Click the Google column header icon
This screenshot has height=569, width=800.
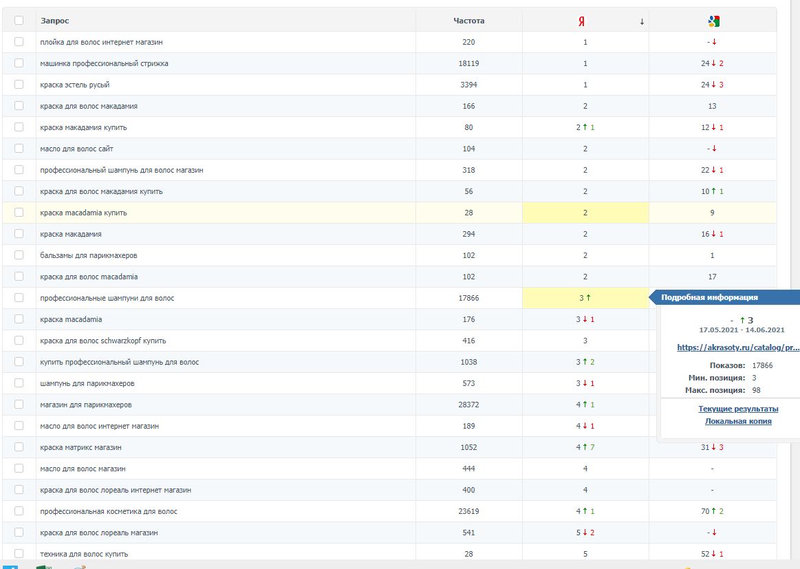(x=713, y=21)
